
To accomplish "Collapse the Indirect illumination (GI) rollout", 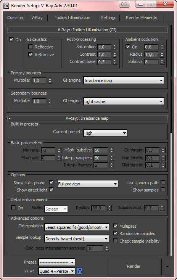I will [x=87, y=30].
